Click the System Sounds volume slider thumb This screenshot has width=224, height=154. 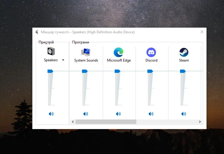coord(85,71)
